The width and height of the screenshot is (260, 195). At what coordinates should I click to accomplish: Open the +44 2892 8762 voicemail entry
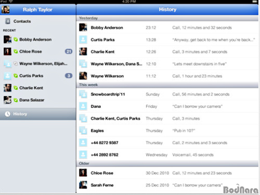[167, 154]
